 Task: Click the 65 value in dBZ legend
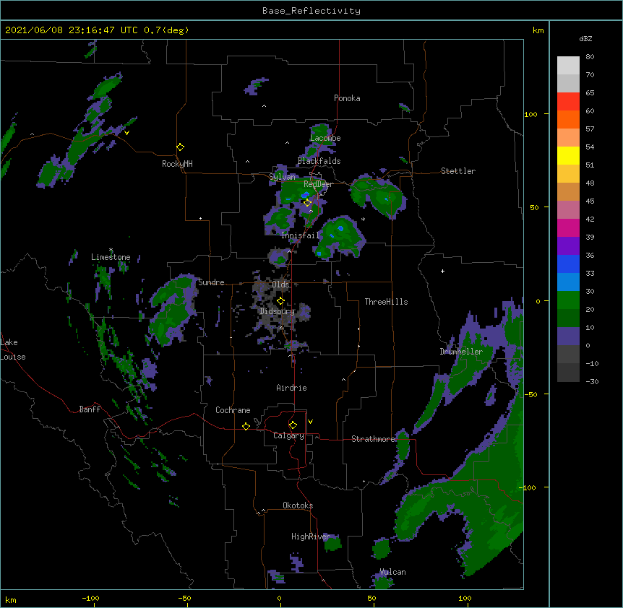click(590, 93)
